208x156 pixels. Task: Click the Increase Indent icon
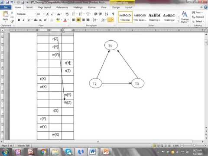(x=101, y=14)
